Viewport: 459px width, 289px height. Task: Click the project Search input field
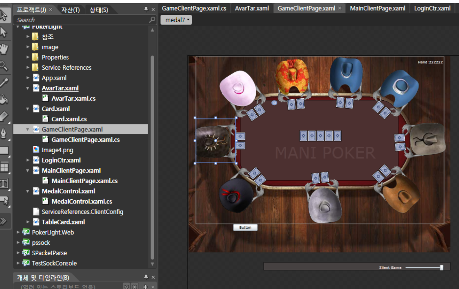[x=81, y=20]
